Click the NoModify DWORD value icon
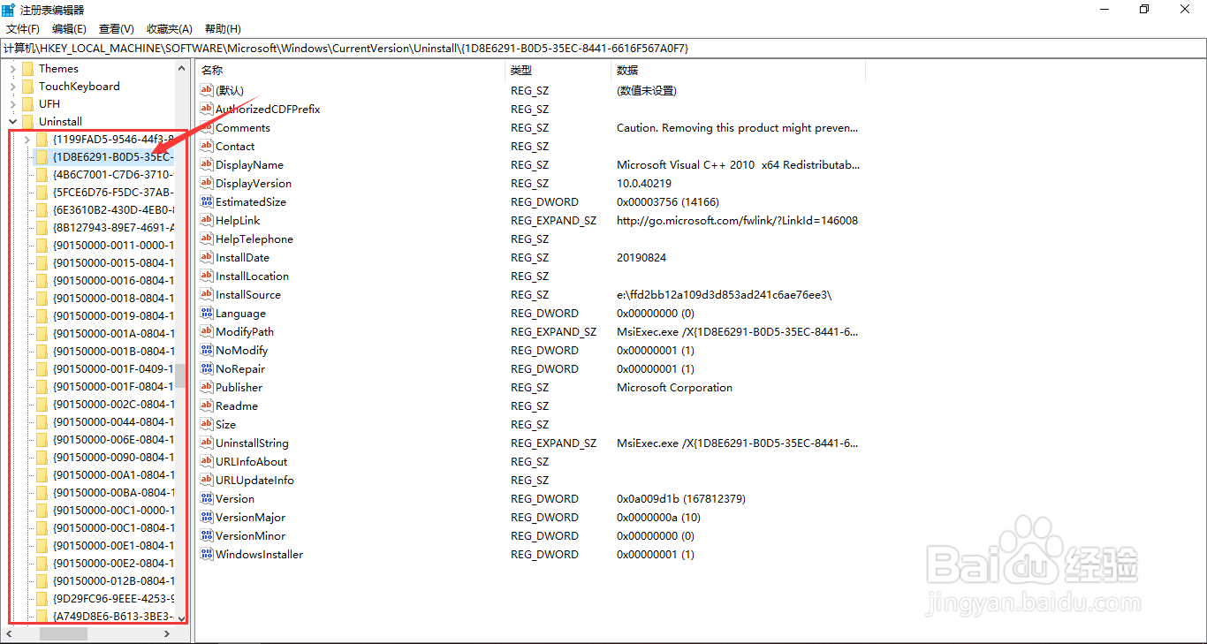The width and height of the screenshot is (1207, 644). [x=208, y=350]
